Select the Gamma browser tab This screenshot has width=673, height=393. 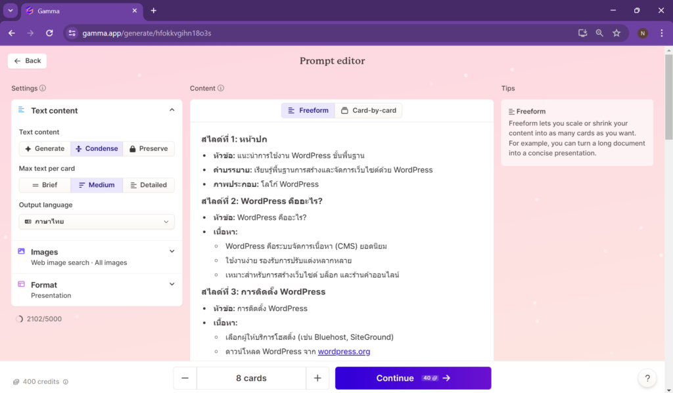[x=81, y=10]
